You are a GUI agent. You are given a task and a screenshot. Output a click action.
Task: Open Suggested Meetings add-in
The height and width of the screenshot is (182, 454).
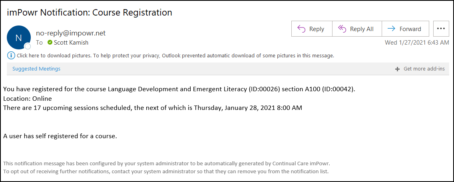[36, 69]
